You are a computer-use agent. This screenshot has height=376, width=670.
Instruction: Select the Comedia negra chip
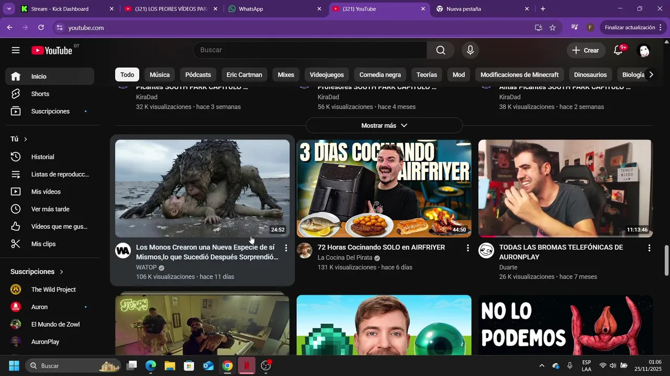point(380,75)
